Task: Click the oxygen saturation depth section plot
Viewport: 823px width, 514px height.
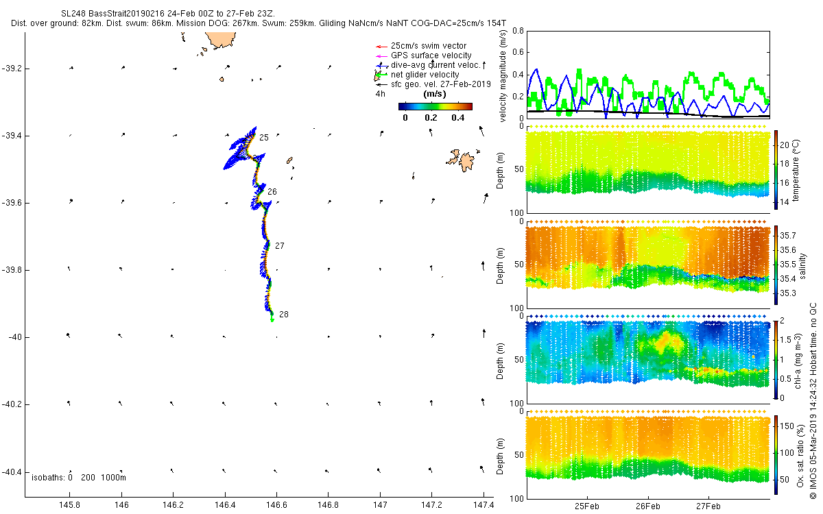Action: coord(647,454)
